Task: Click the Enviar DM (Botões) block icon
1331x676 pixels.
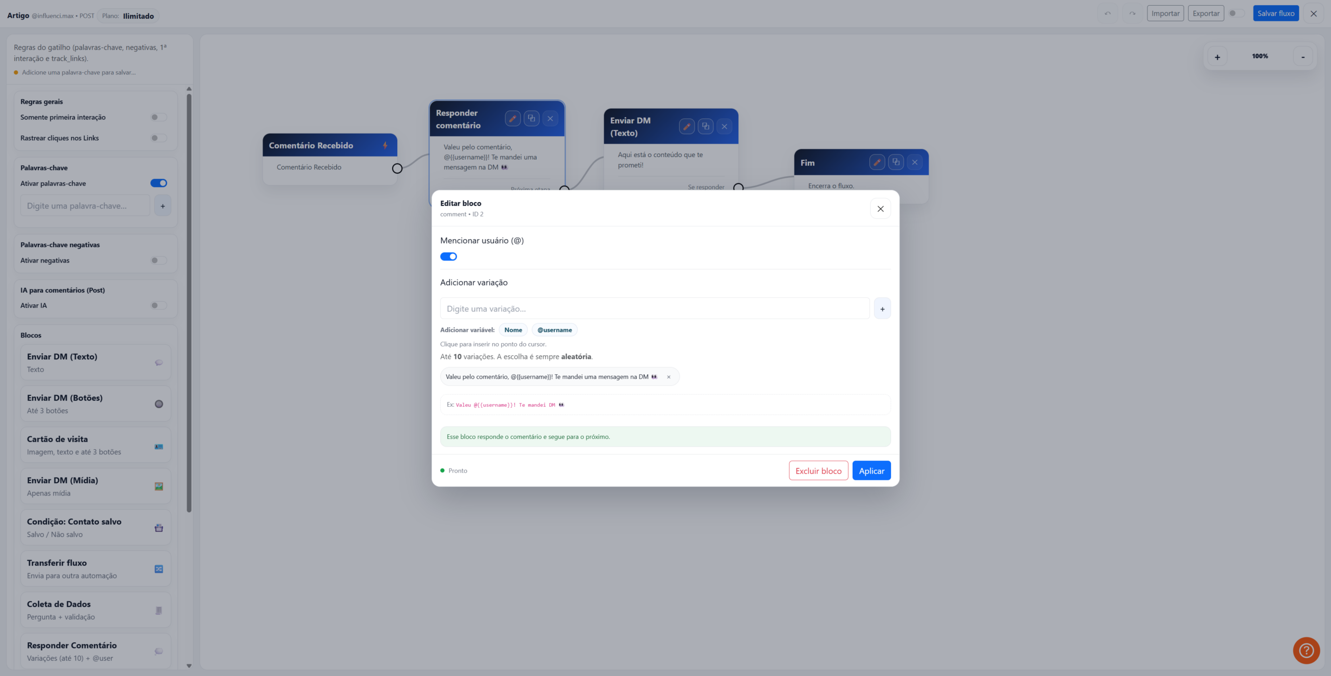Action: pos(159,404)
